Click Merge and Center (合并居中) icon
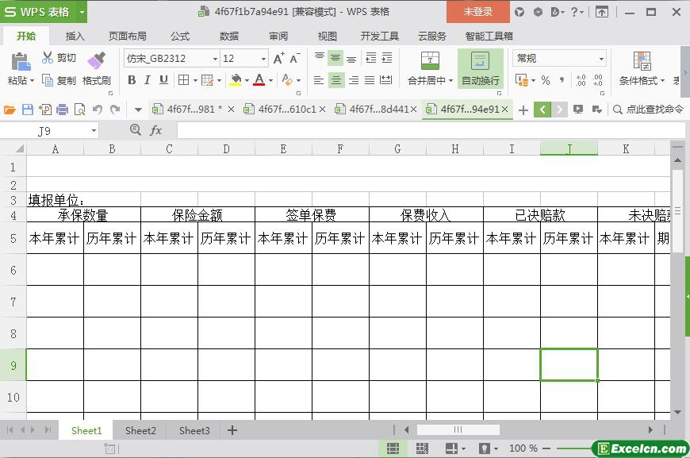This screenshot has height=458, width=690. pos(429,62)
